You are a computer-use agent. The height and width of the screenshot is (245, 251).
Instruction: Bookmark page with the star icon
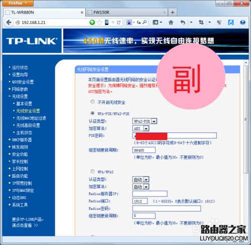[99, 23]
